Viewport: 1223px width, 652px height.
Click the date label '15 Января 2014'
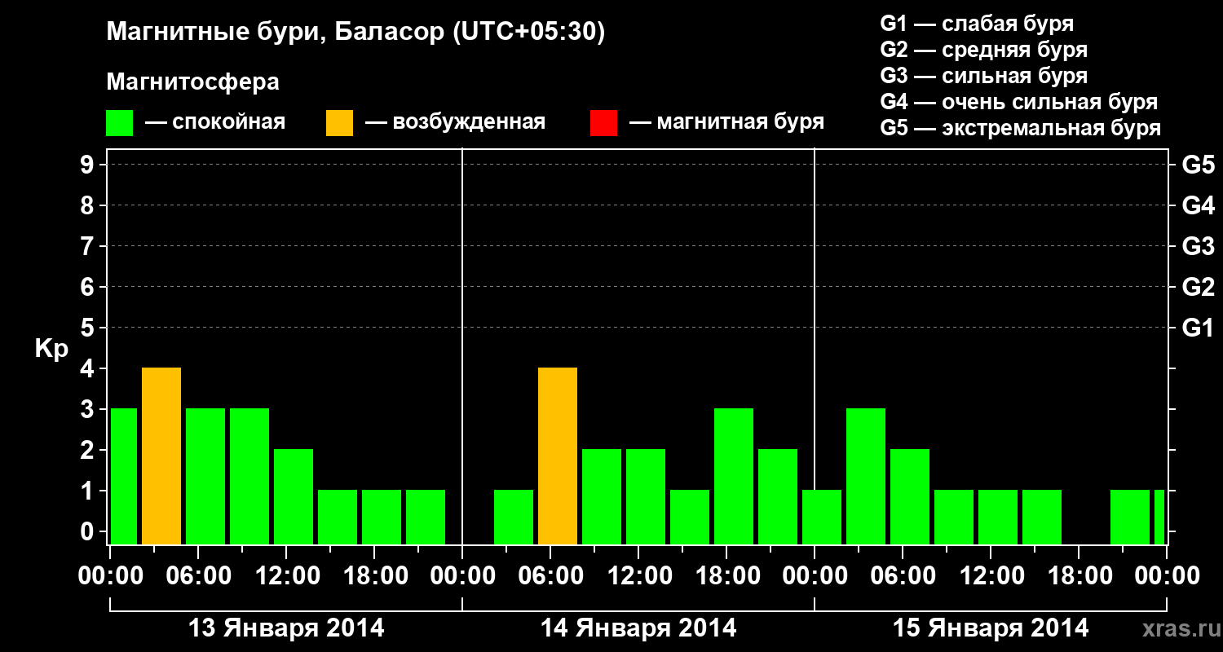(x=991, y=628)
